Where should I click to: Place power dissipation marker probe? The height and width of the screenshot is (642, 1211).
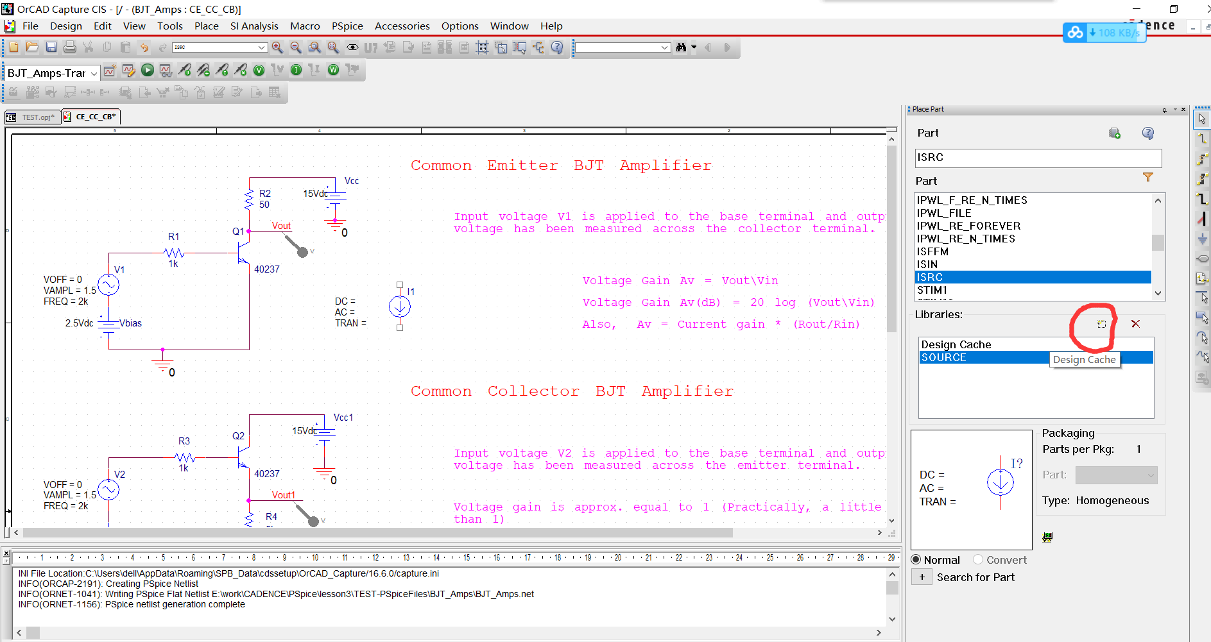click(241, 71)
